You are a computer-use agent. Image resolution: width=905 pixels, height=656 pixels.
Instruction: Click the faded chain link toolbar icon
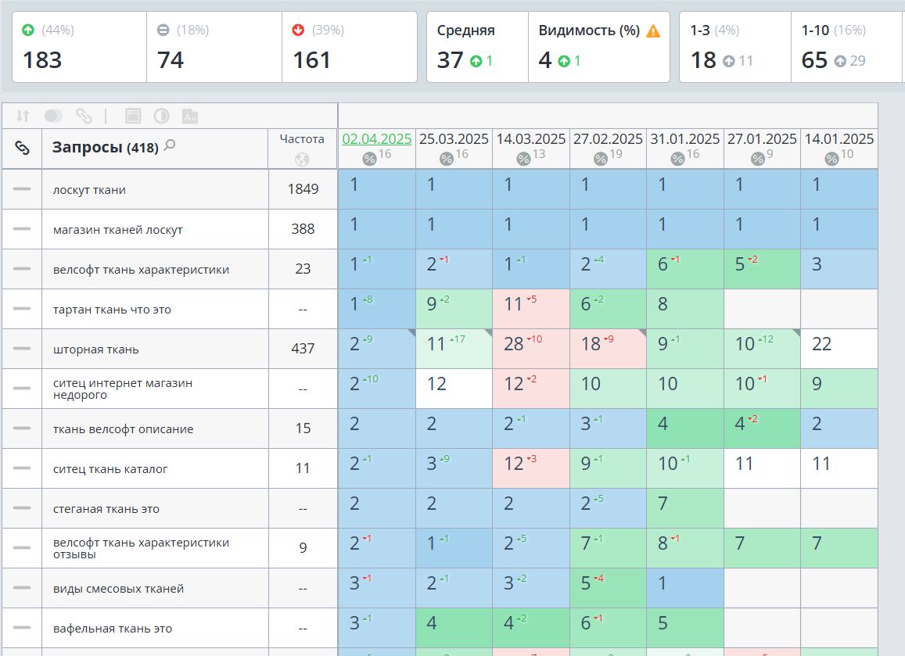tap(84, 116)
